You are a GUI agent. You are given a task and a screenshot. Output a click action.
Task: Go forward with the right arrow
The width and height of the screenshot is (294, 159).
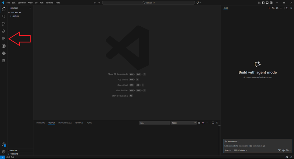[99, 2]
